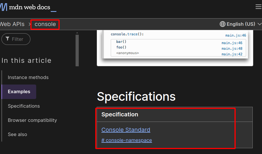Jump to See also section
Viewport: 262px width, 154px height.
(17, 134)
